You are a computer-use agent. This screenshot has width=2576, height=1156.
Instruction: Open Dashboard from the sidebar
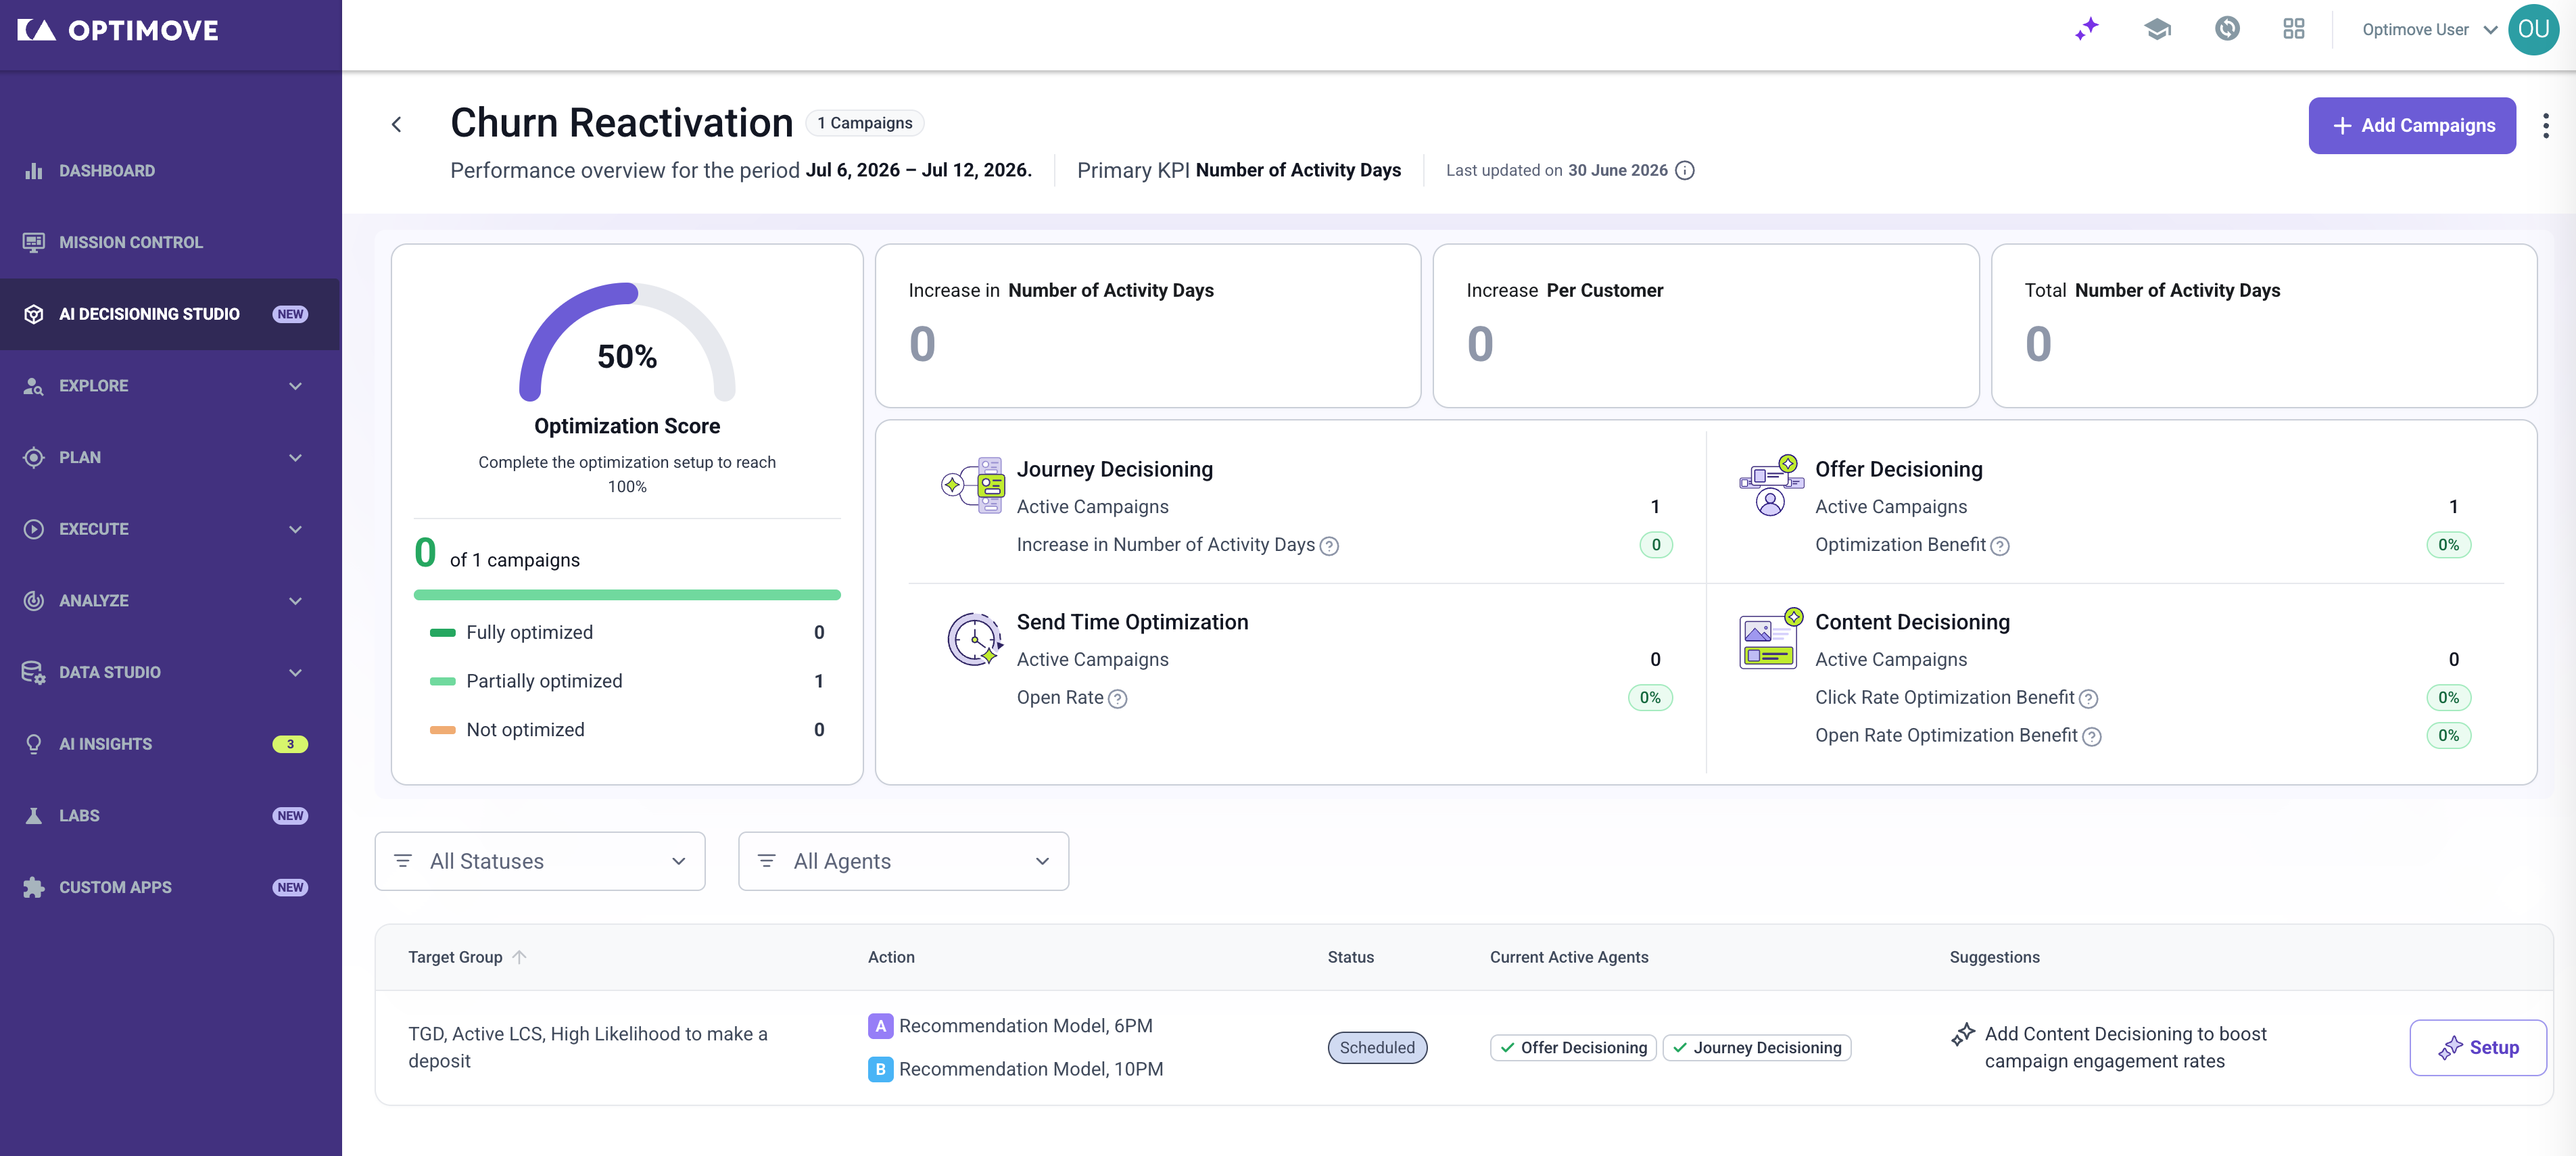click(x=170, y=171)
